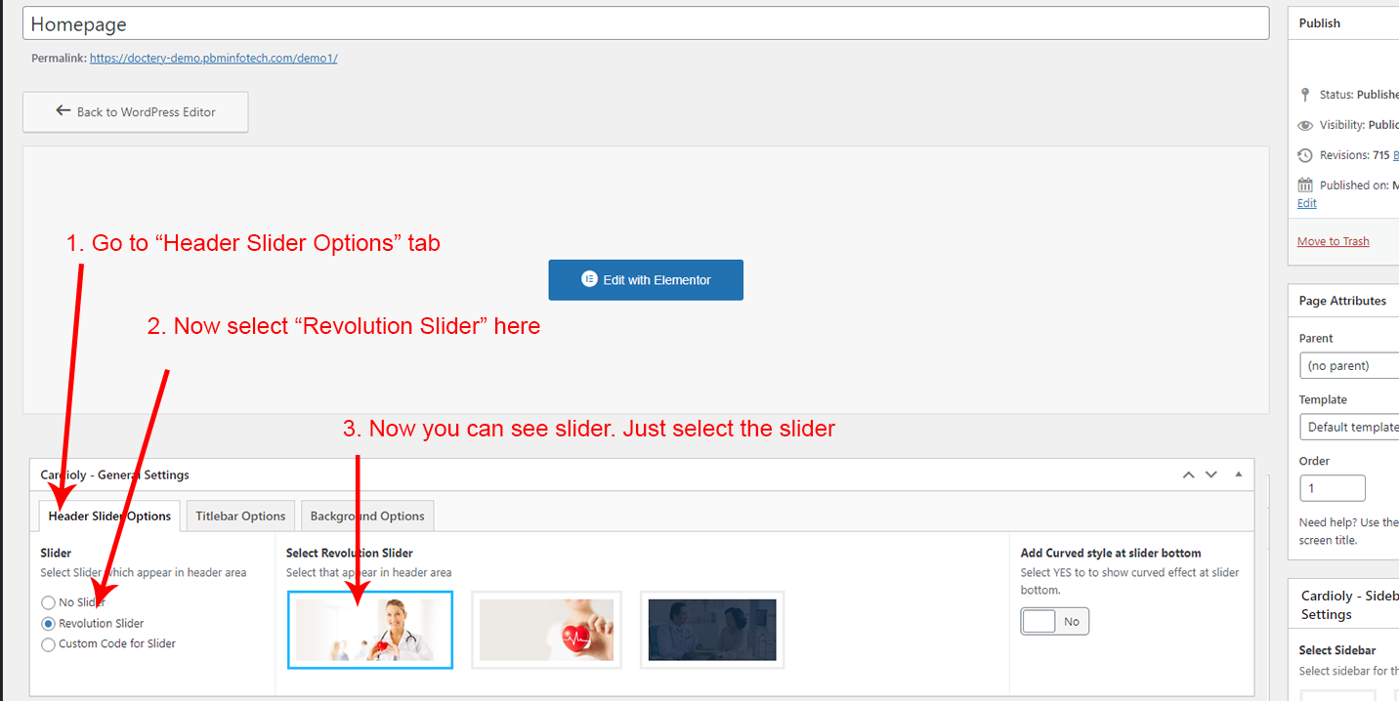Click the calendar icon next to Published on
The image size is (1399, 701).
[x=1305, y=185]
